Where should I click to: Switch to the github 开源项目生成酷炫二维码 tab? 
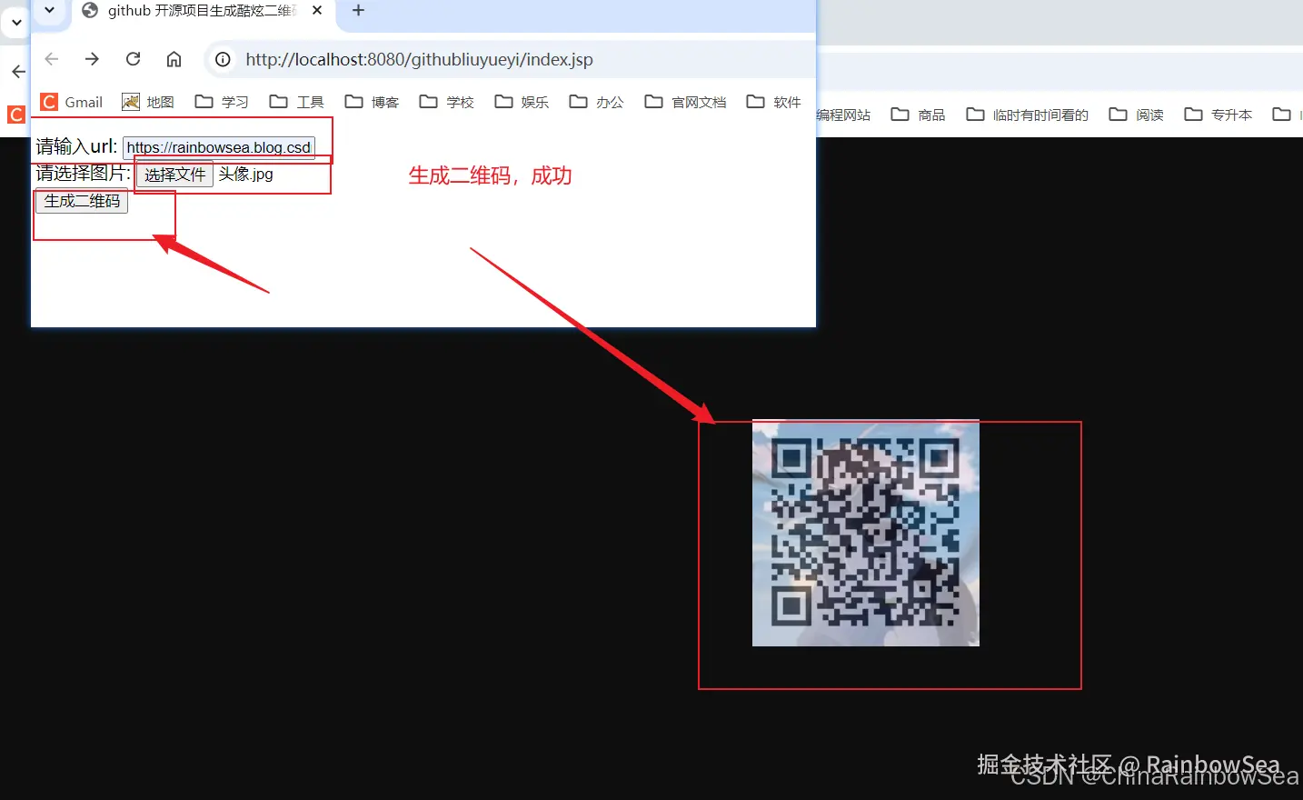(x=202, y=11)
